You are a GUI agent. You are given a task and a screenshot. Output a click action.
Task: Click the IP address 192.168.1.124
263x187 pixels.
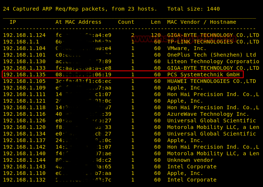click(x=24, y=35)
